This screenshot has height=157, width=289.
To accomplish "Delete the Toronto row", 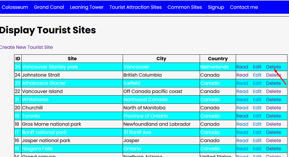I will point(273,116).
